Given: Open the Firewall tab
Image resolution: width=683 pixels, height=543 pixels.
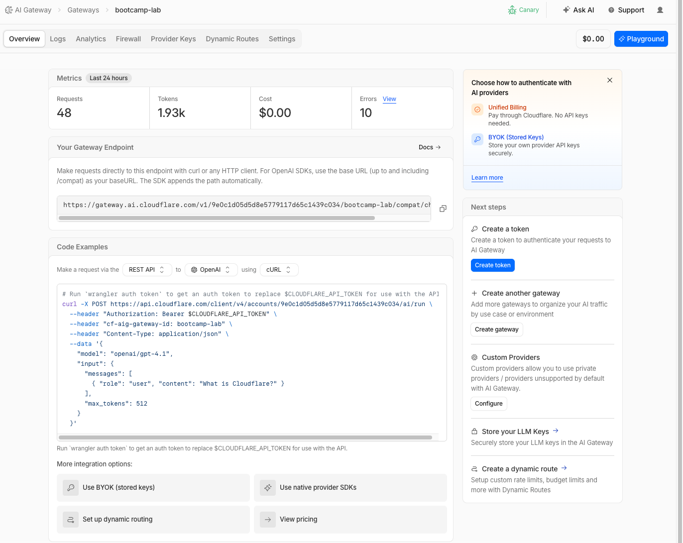Looking at the screenshot, I should click(128, 39).
